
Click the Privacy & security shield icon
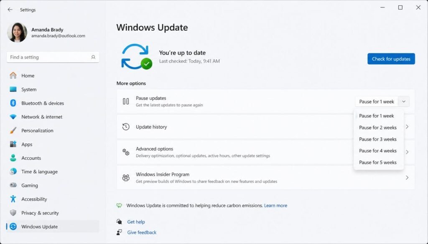tap(13, 213)
